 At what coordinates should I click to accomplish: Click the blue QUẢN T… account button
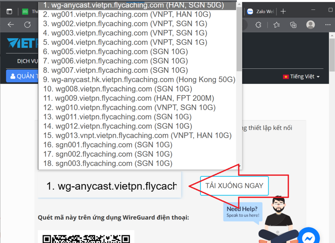(22, 76)
